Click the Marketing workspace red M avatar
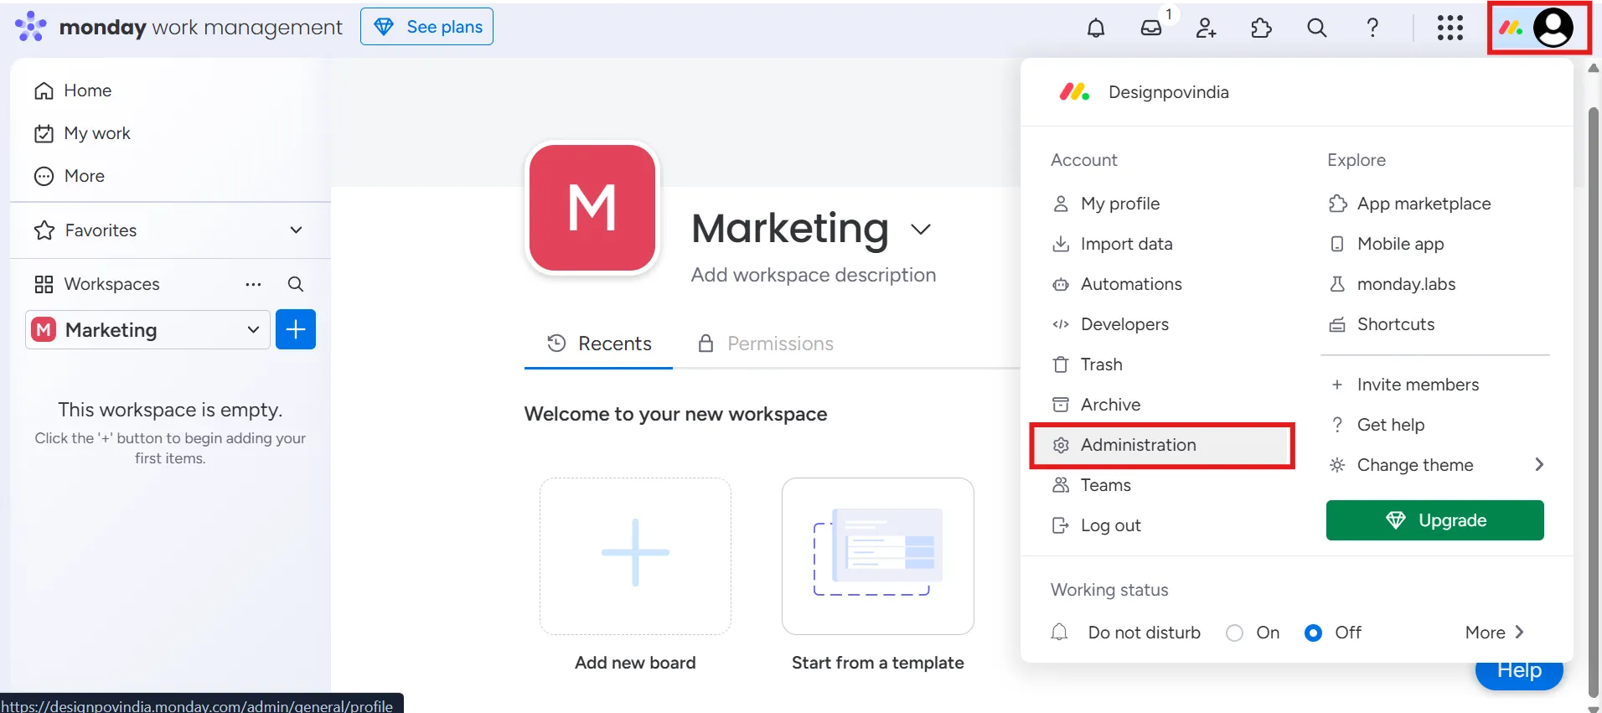This screenshot has width=1602, height=713. tap(593, 208)
